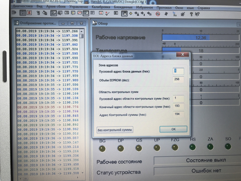This screenshot has width=241, height=181.
Task: Select the log row ending 1197.524
Action: 47,49
